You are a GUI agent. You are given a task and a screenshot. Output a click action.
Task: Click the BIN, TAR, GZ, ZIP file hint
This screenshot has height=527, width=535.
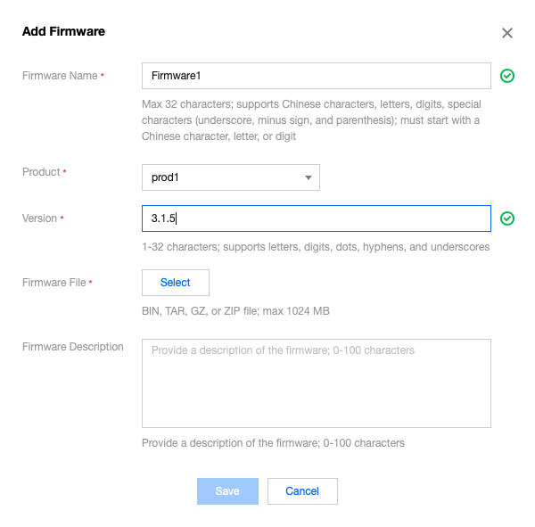click(236, 311)
